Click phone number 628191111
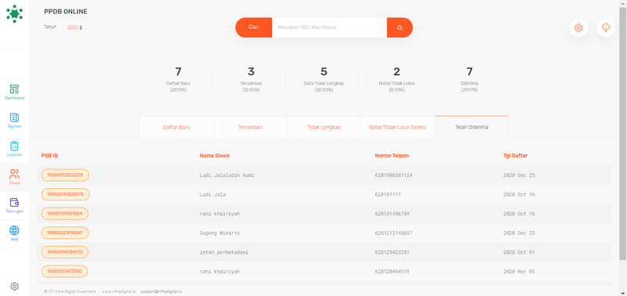 pos(387,194)
